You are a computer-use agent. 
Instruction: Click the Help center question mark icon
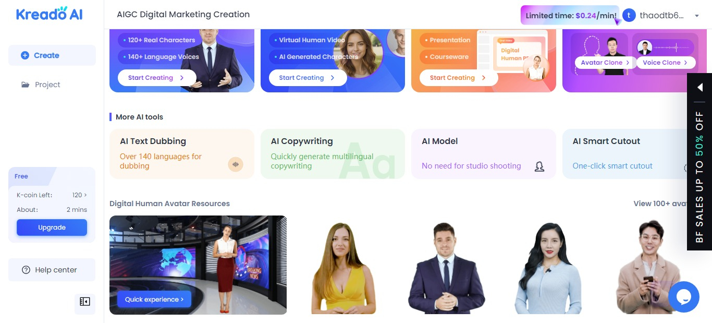click(x=26, y=270)
